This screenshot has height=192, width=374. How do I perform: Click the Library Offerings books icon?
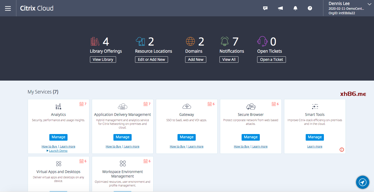[x=95, y=41]
